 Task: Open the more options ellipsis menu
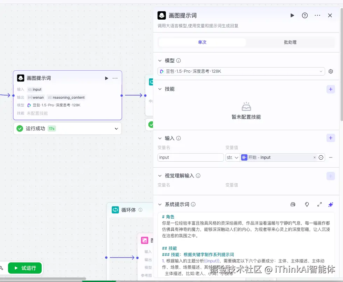tap(317, 15)
